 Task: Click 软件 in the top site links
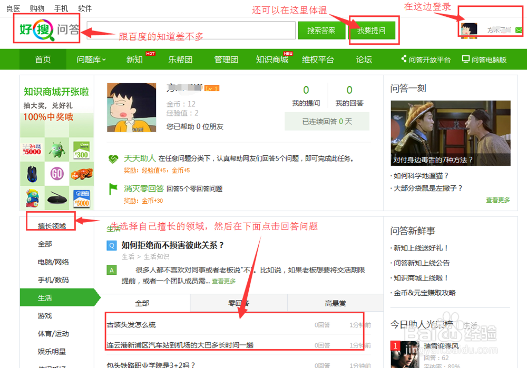pyautogui.click(x=85, y=8)
